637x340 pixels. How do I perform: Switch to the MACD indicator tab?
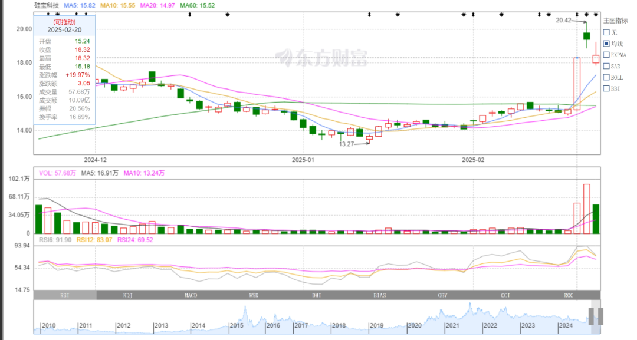(x=191, y=295)
